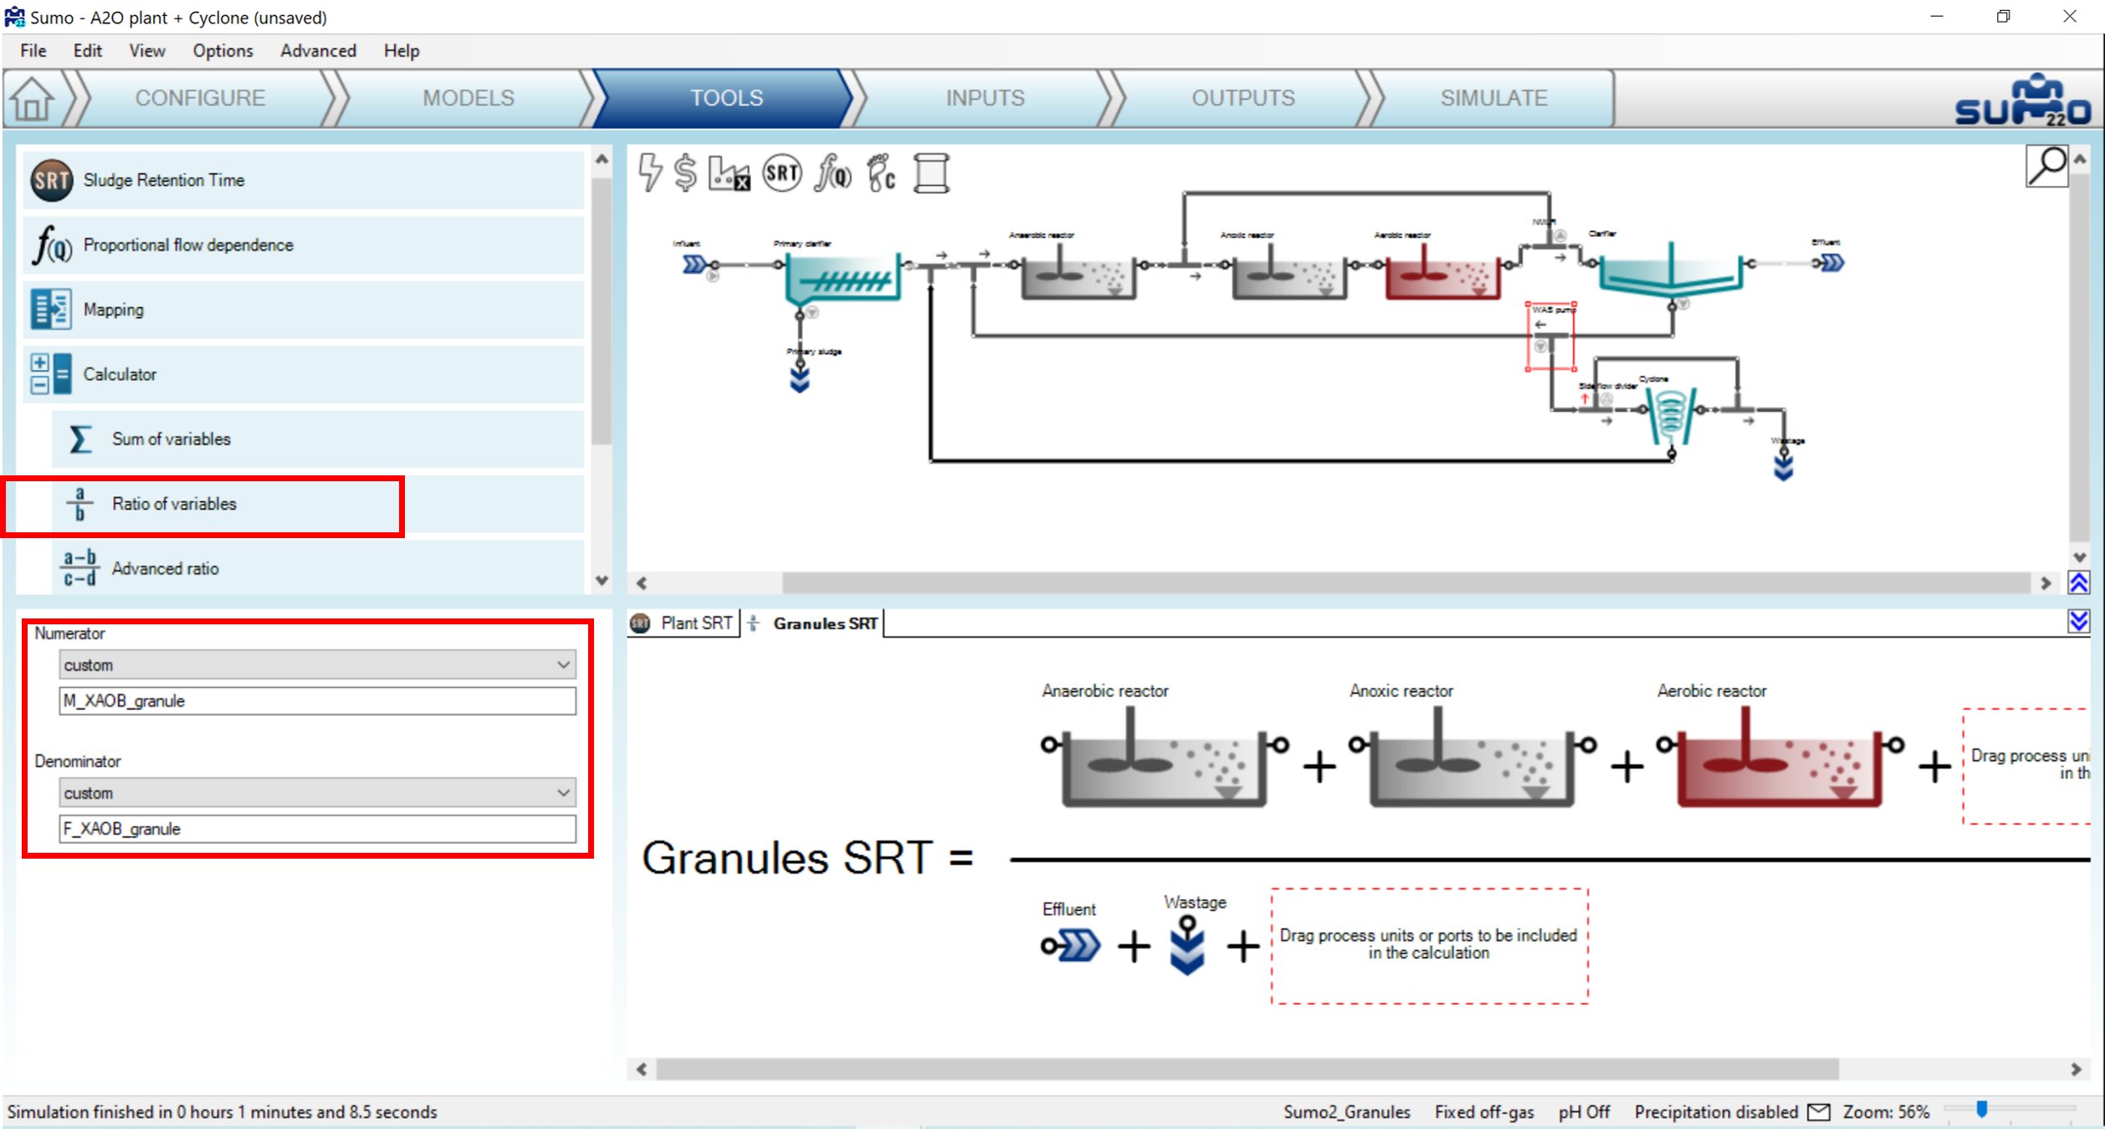The image size is (2105, 1129).
Task: Go to the SIMULATE step
Action: click(x=1493, y=98)
